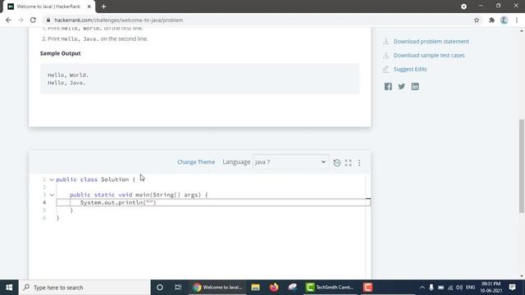525x295 pixels.
Task: Switch to Chrome Welcome to Java taskbar item
Action: [218, 288]
